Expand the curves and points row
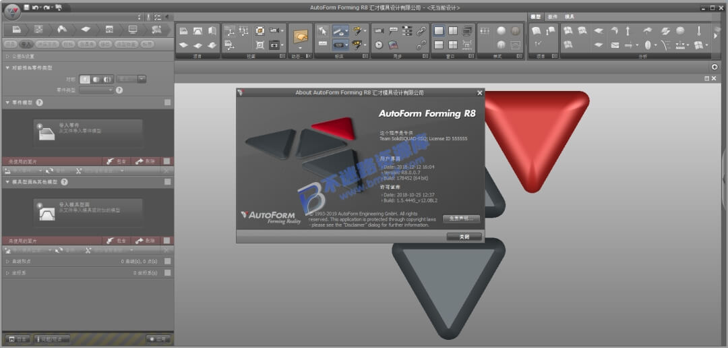 7,262
